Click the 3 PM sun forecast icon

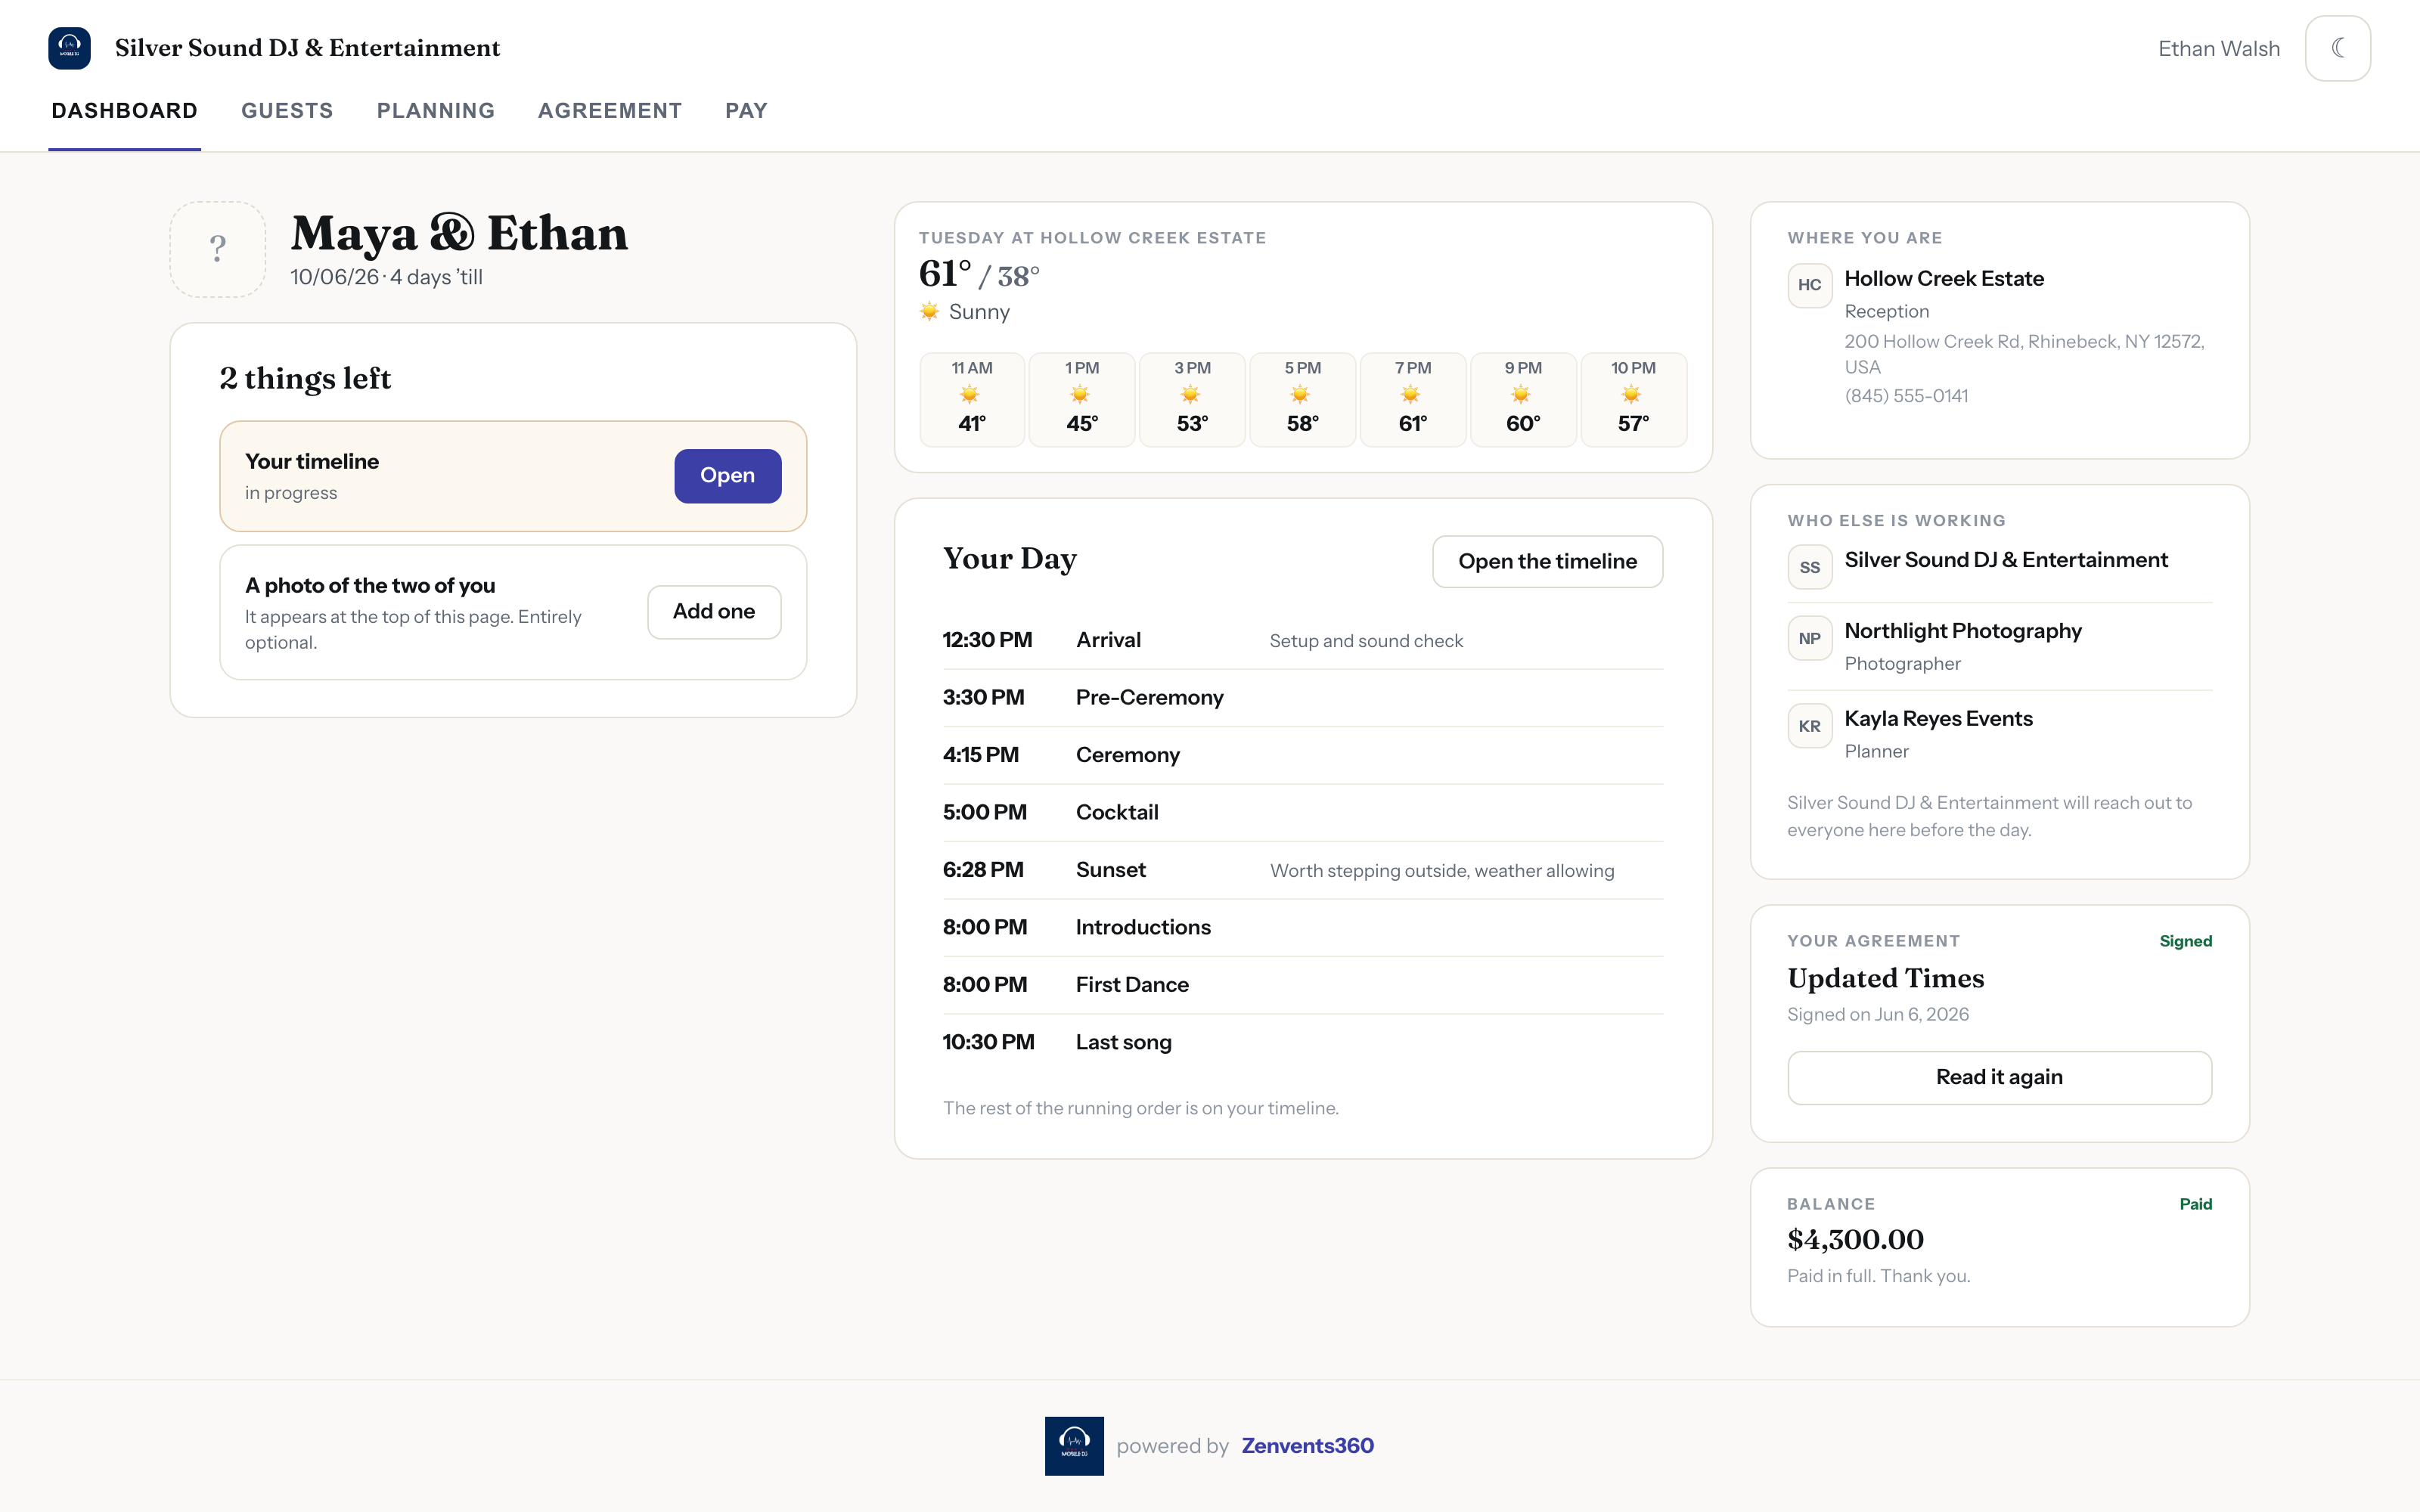[x=1190, y=394]
